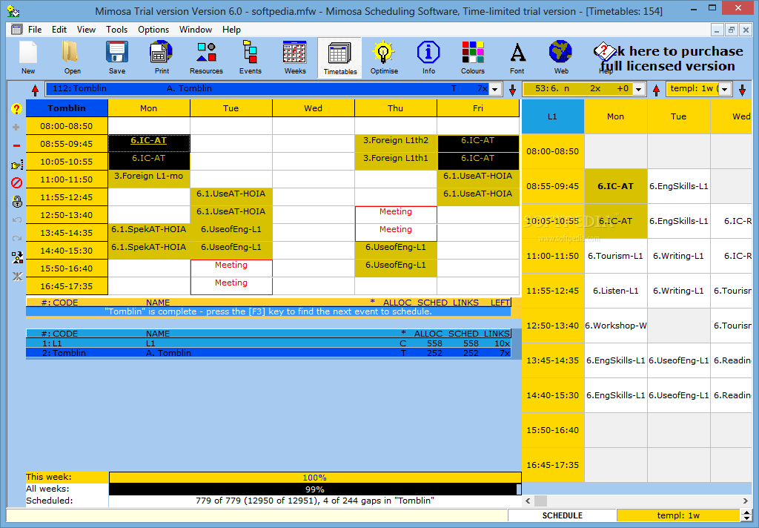Image resolution: width=759 pixels, height=528 pixels.
Task: Open the File menu
Action: pyautogui.click(x=35, y=30)
